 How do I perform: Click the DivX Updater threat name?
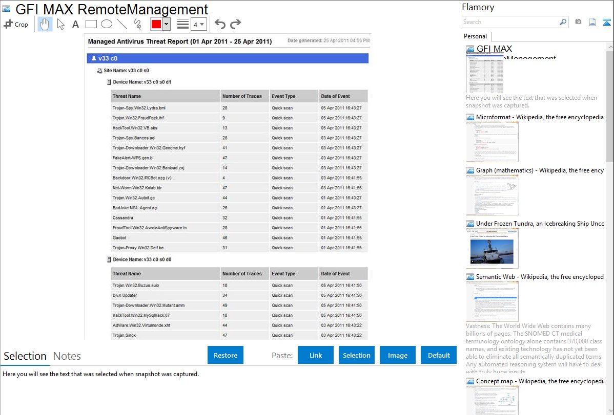pos(125,295)
